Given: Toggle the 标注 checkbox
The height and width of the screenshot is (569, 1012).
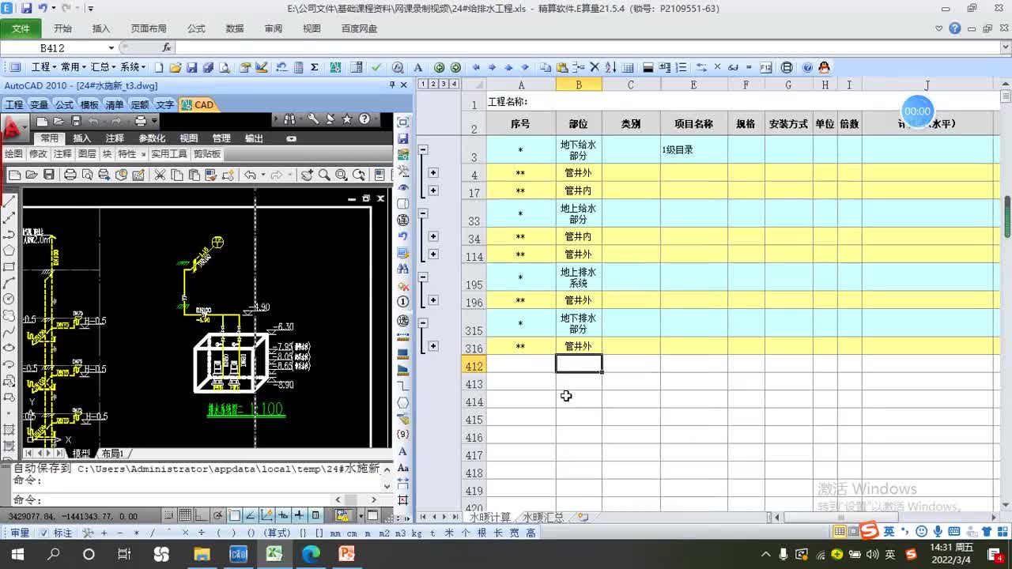Looking at the screenshot, I should (43, 533).
